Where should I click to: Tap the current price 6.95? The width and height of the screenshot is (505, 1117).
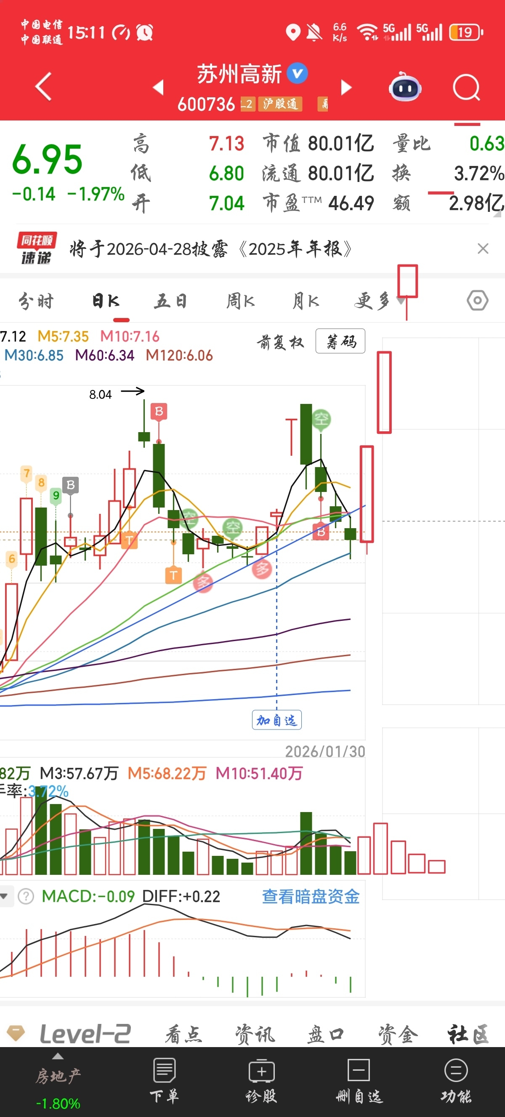tap(47, 160)
